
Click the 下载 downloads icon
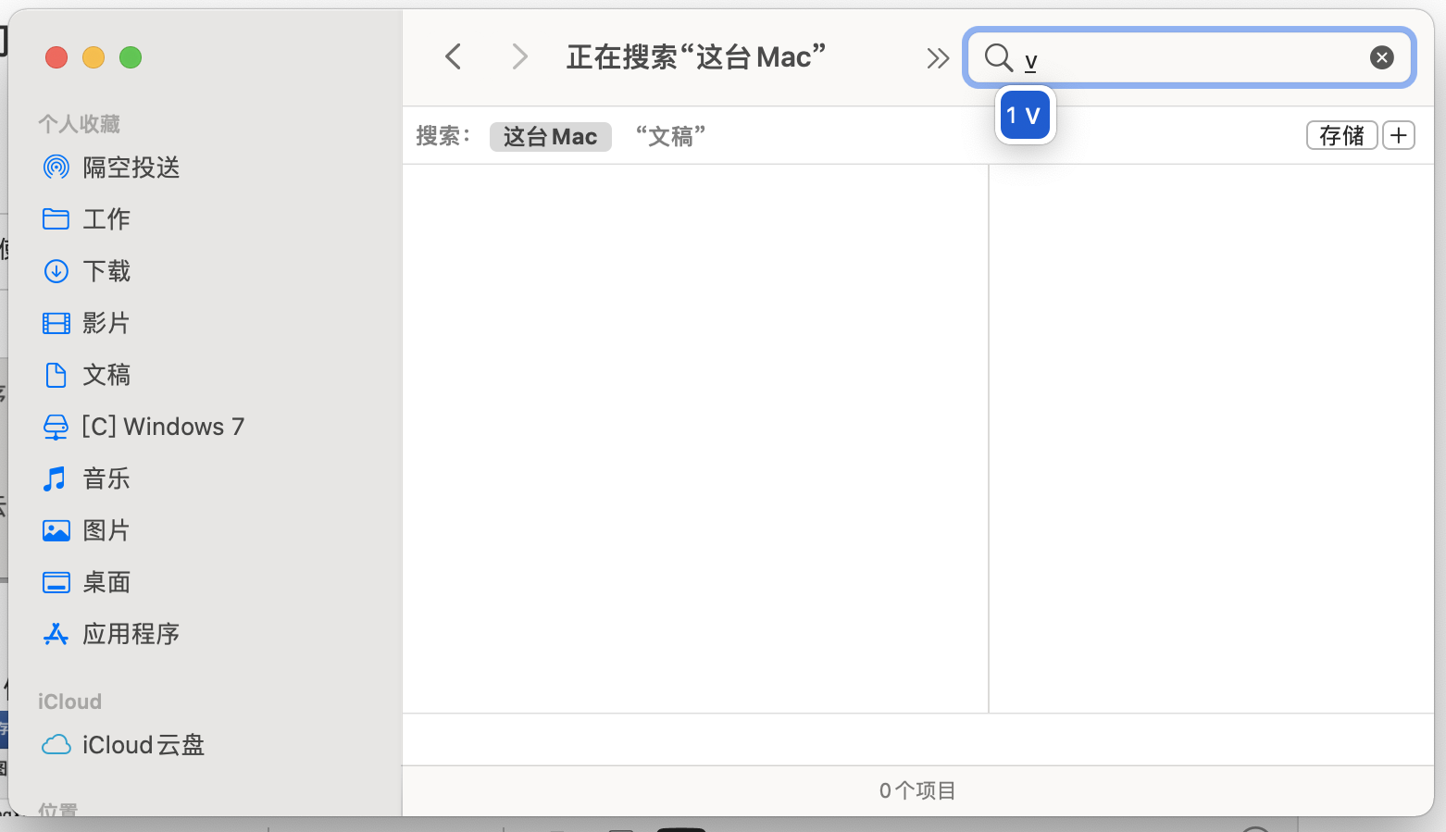[x=56, y=271]
